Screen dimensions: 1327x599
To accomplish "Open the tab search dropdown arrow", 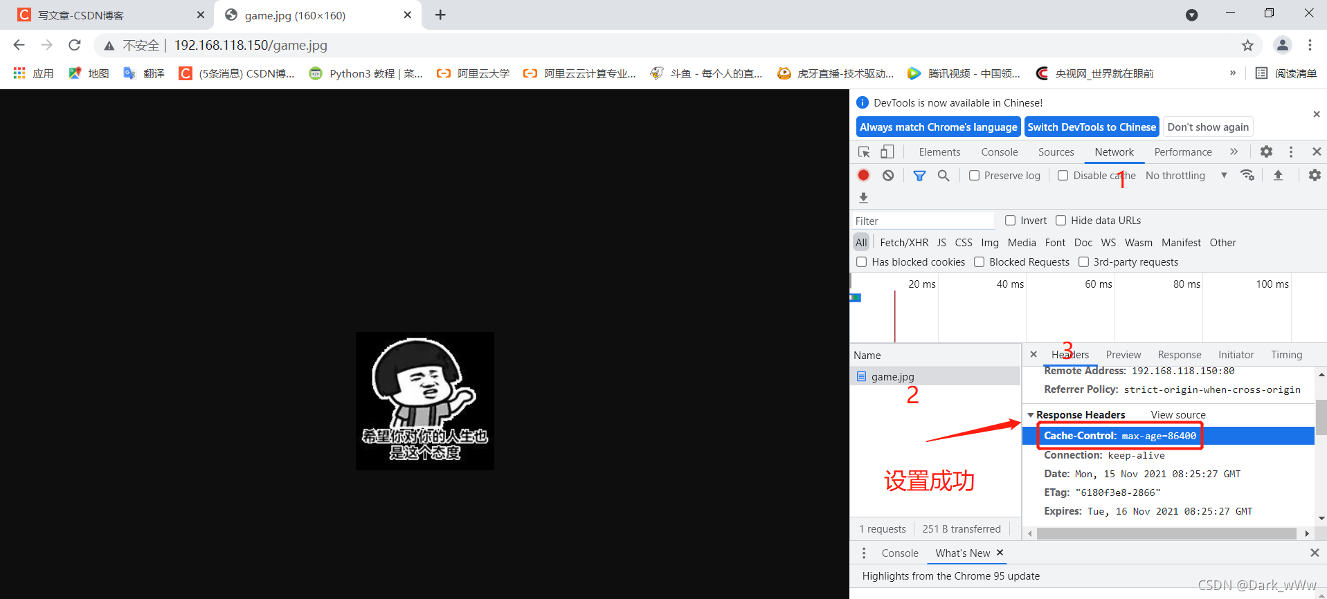I will 1191,15.
